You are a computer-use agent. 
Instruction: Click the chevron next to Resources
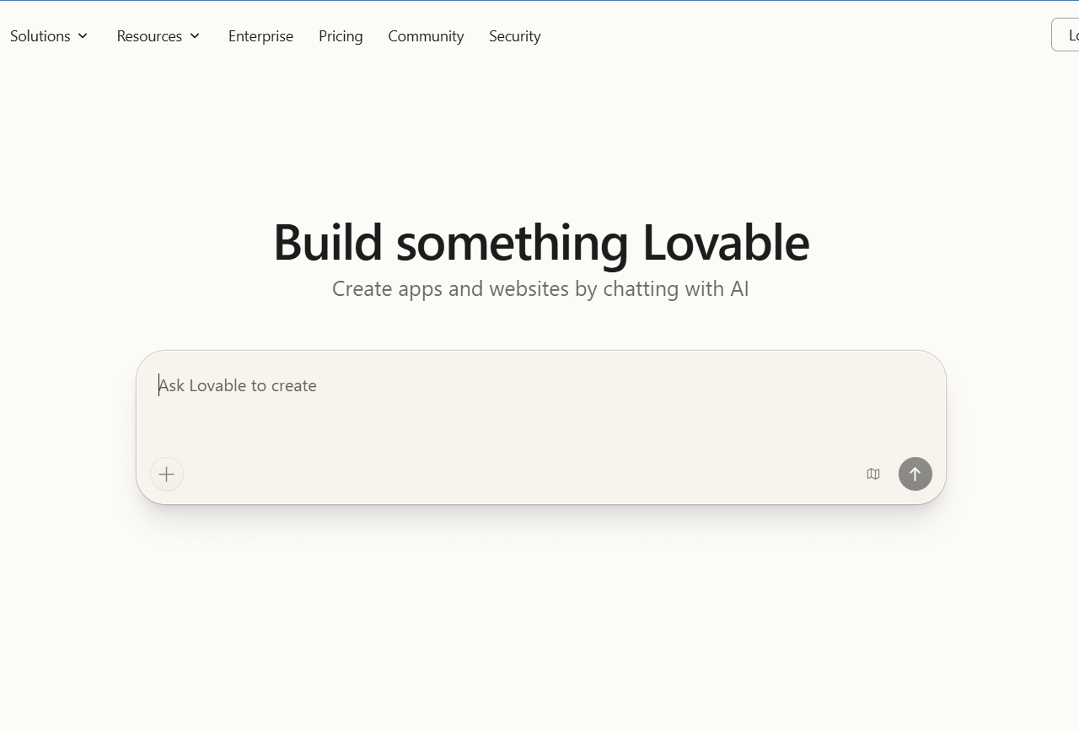194,35
